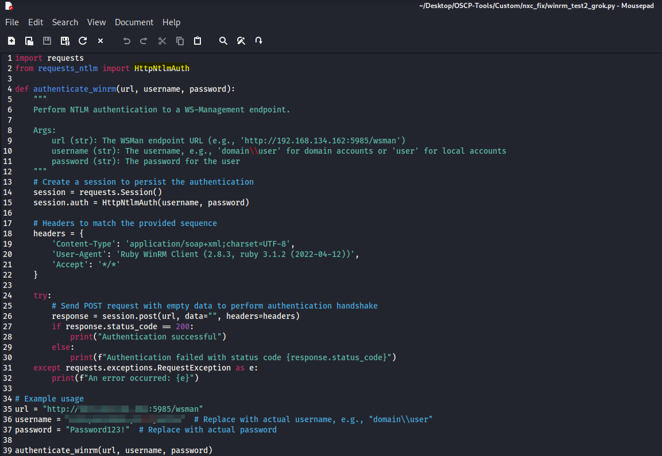
Task: Click the Save As toolbar icon
Action: (65, 41)
